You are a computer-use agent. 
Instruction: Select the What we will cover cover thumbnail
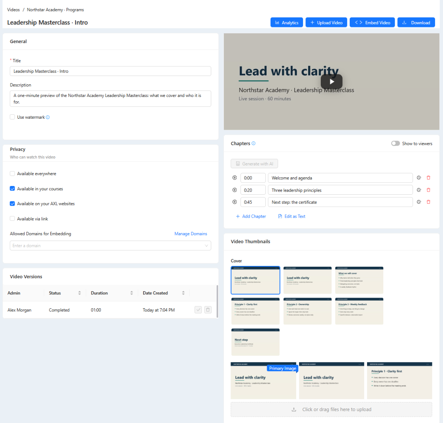pos(359,280)
